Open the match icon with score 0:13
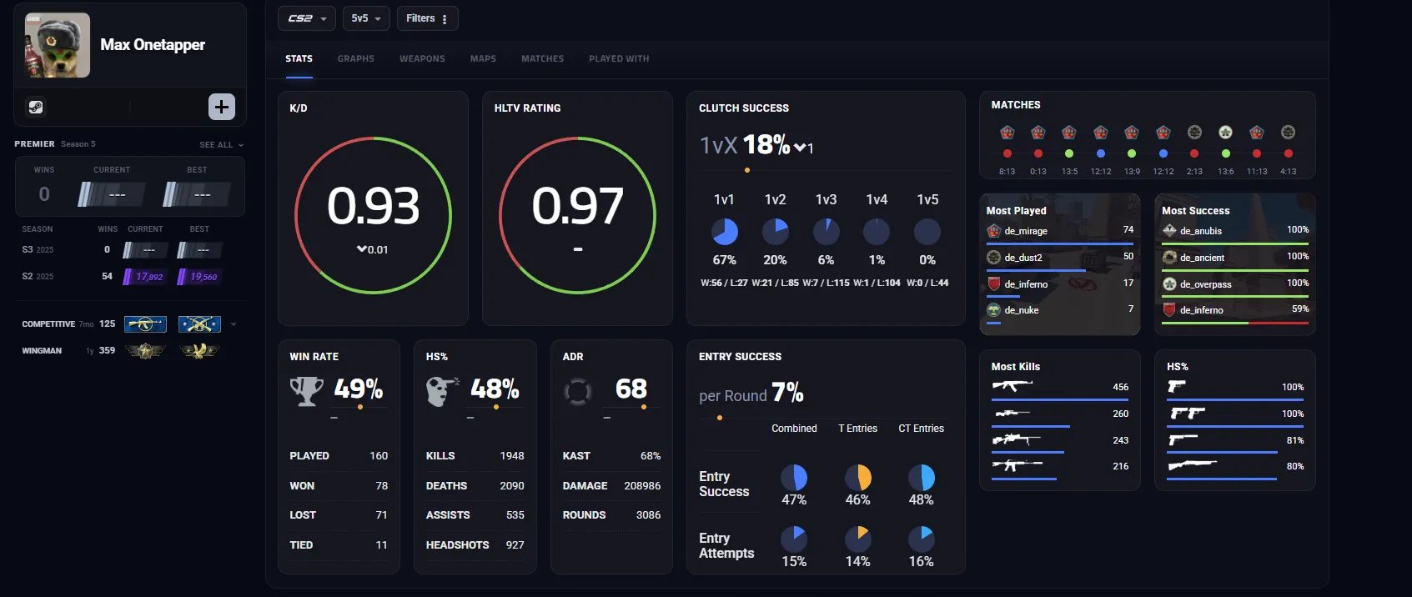 click(x=1038, y=133)
